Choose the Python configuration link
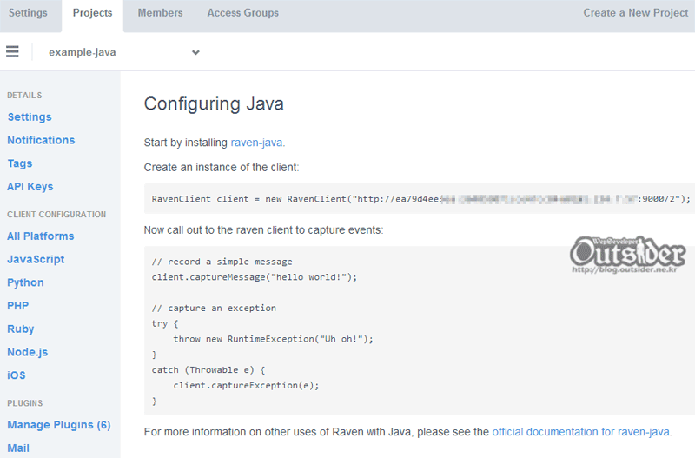 pyautogui.click(x=25, y=282)
